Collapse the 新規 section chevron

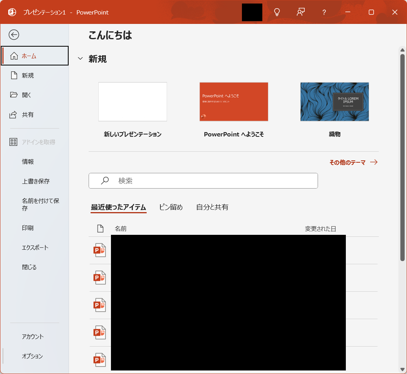(80, 59)
